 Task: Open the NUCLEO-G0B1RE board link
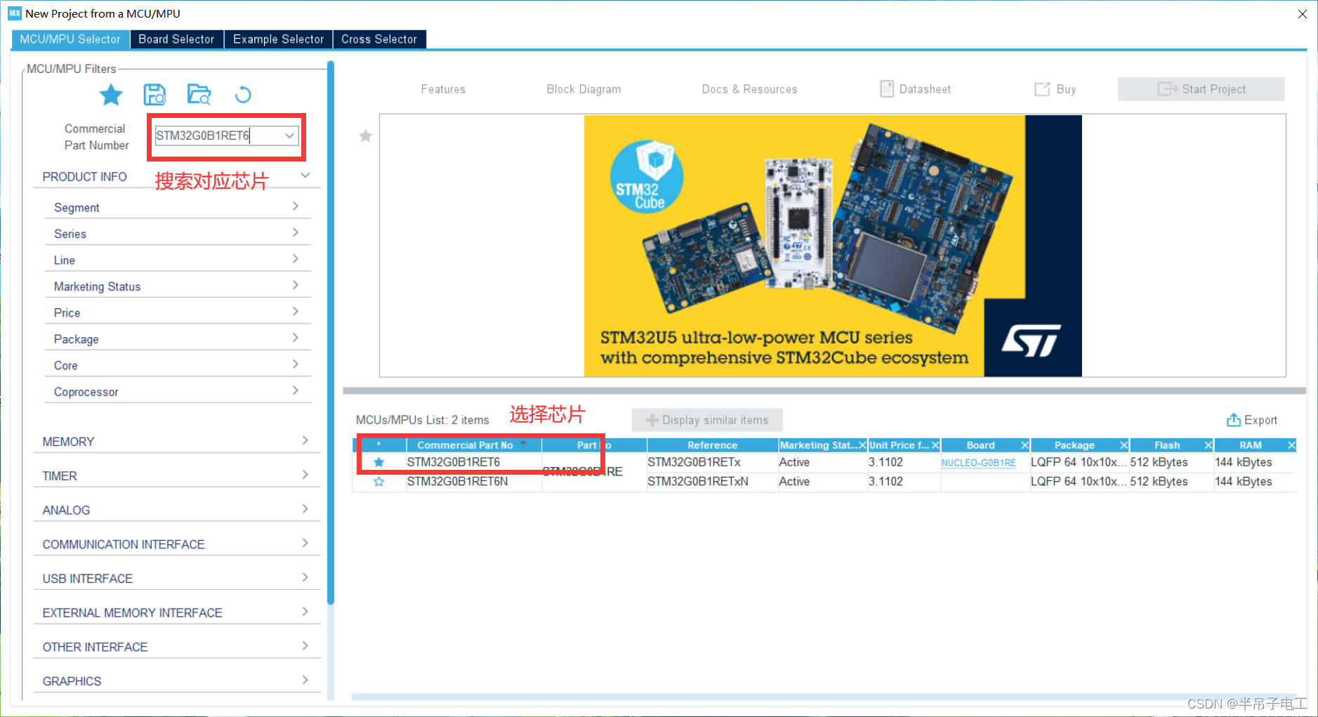tap(979, 463)
